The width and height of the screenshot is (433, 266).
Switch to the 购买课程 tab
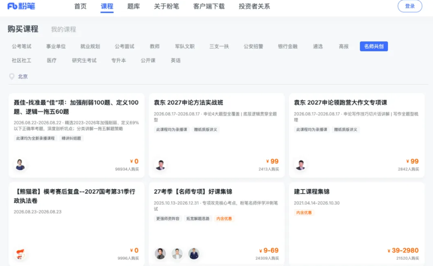23,29
